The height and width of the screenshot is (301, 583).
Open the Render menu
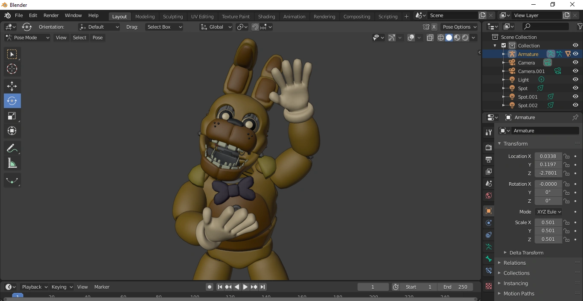click(x=51, y=15)
